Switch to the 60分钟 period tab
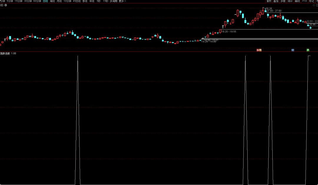Image resolution: width=318 pixels, height=185 pixels. coord(37,1)
